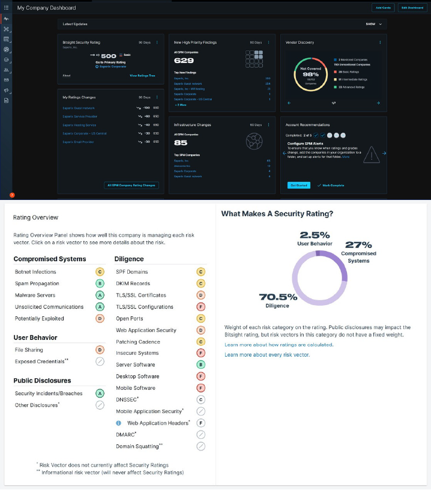Open three-dot menu on Vendor Discovery card
431x490 pixels.
click(x=380, y=43)
